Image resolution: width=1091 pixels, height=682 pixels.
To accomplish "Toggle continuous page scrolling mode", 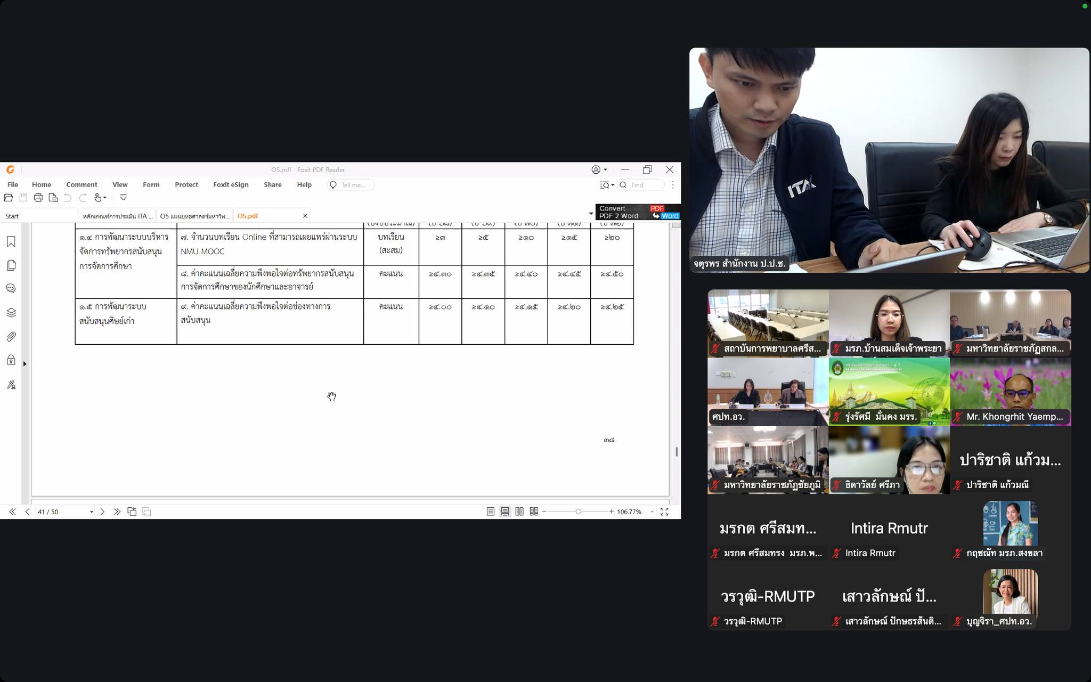I will pyautogui.click(x=505, y=511).
